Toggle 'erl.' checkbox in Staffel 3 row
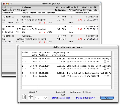The width and height of the screenshot is (125, 107). pos(105,76)
